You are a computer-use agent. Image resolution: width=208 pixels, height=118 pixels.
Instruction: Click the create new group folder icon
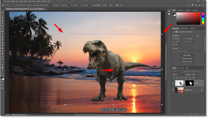pyautogui.click(x=196, y=114)
